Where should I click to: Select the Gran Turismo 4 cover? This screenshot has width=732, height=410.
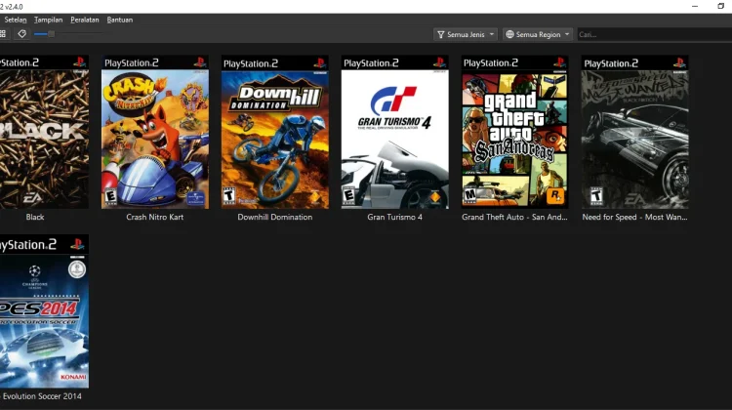[394, 132]
